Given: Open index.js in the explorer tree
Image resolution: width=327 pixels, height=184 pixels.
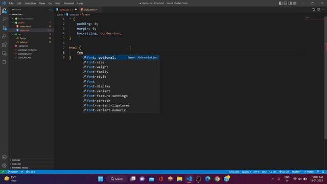Looking at the screenshot, I should coord(24,42).
